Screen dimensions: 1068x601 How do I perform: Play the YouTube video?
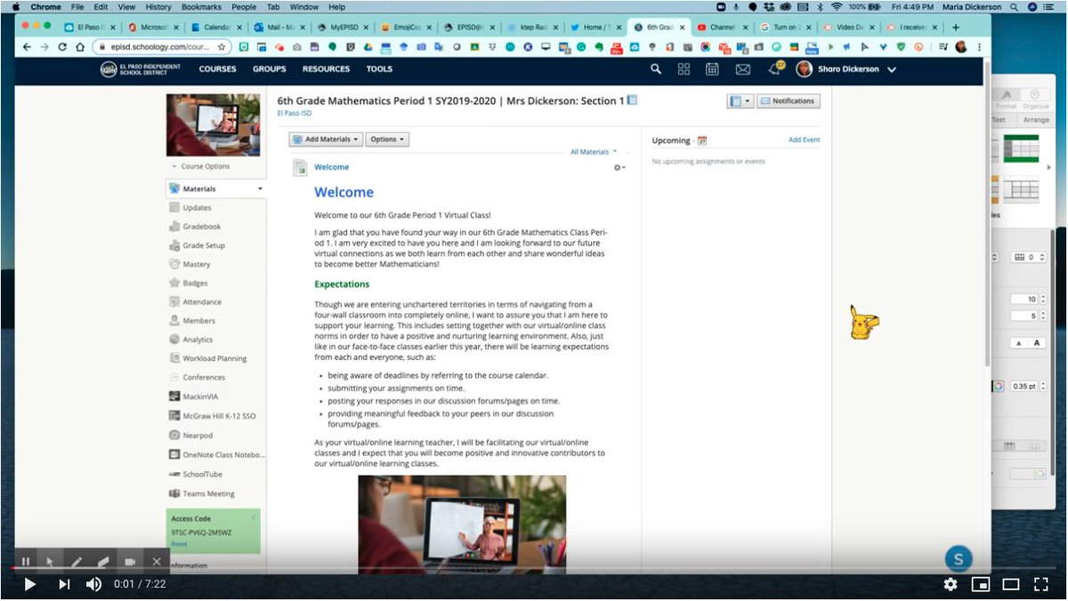(x=29, y=584)
